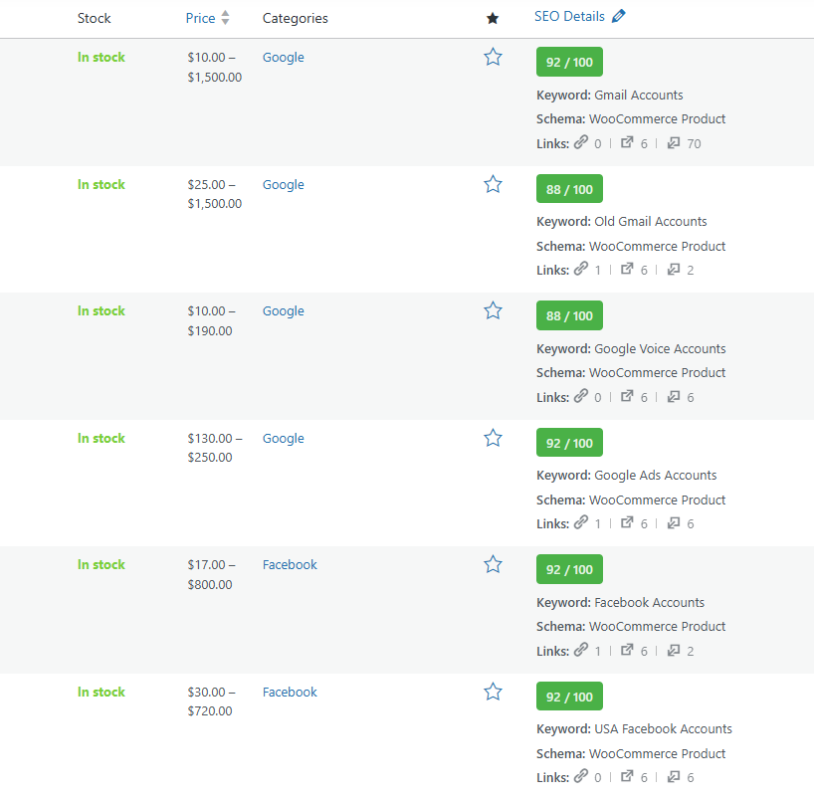Click the 88 / 100 score badge for Old Gmail Accounts
The height and width of the screenshot is (800, 814).
[x=569, y=189]
